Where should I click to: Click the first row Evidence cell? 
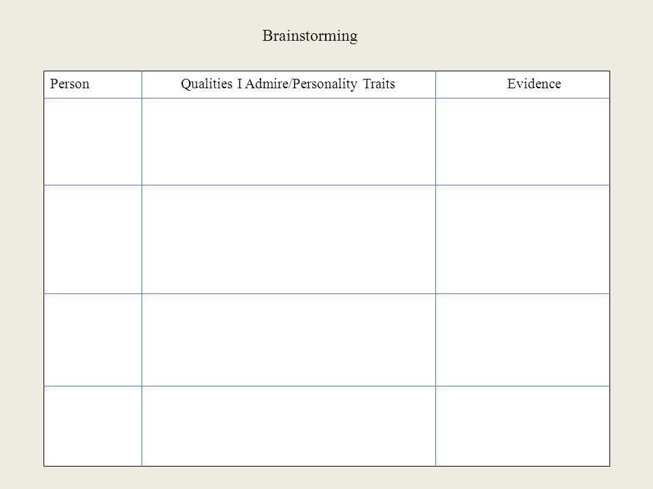pos(522,142)
